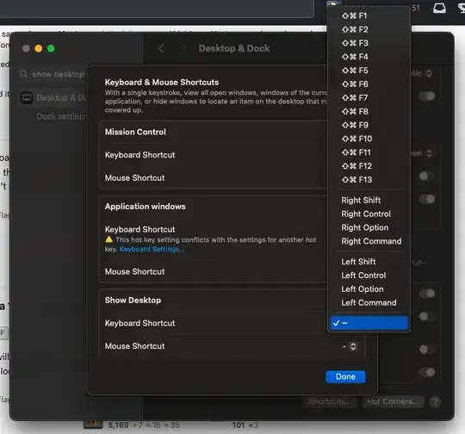The image size is (465, 434).
Task: Pick Left Control as the shortcut
Action: click(x=369, y=276)
